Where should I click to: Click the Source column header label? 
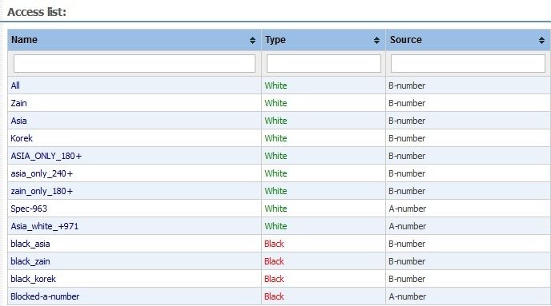[405, 40]
